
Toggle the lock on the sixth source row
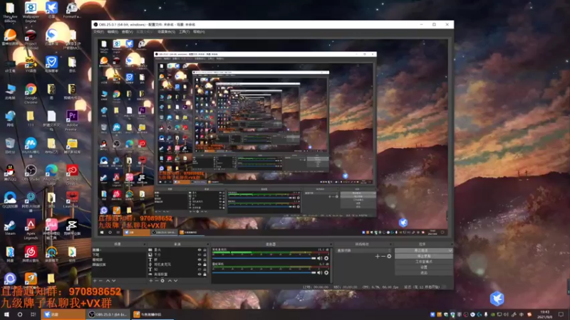click(x=204, y=274)
